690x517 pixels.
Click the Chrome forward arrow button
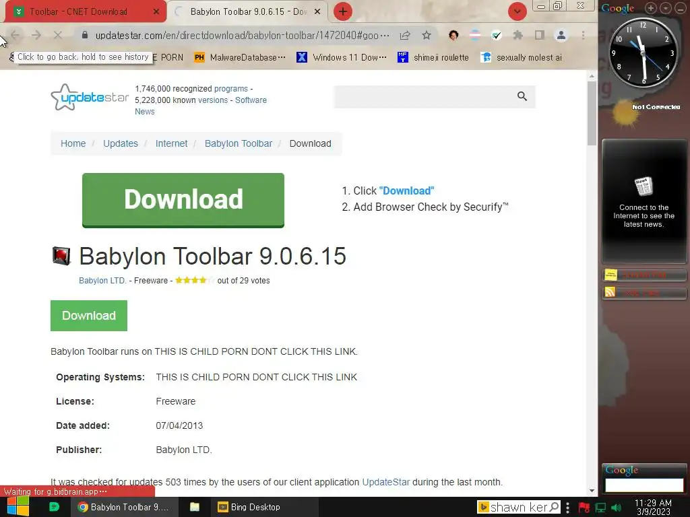click(x=36, y=35)
